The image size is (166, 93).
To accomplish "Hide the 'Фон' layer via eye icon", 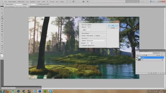I will (x=136, y=60).
